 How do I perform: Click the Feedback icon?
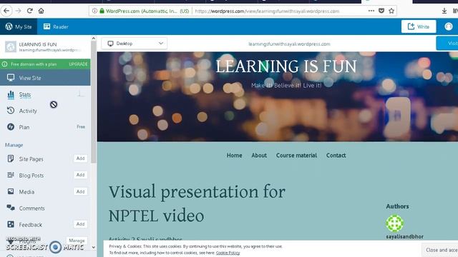tap(11, 224)
